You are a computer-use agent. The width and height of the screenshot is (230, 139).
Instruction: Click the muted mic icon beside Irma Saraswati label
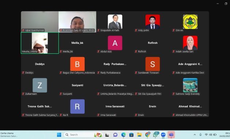click(x=99, y=115)
